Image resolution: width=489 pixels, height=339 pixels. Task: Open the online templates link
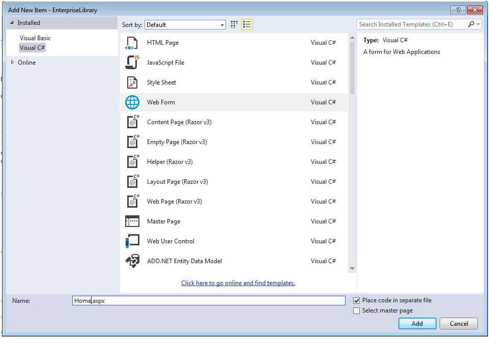click(238, 283)
